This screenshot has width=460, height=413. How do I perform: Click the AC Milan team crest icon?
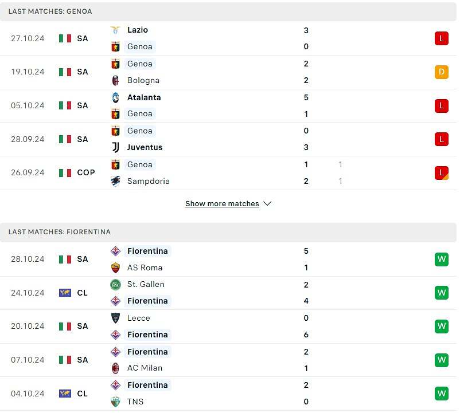tap(115, 368)
